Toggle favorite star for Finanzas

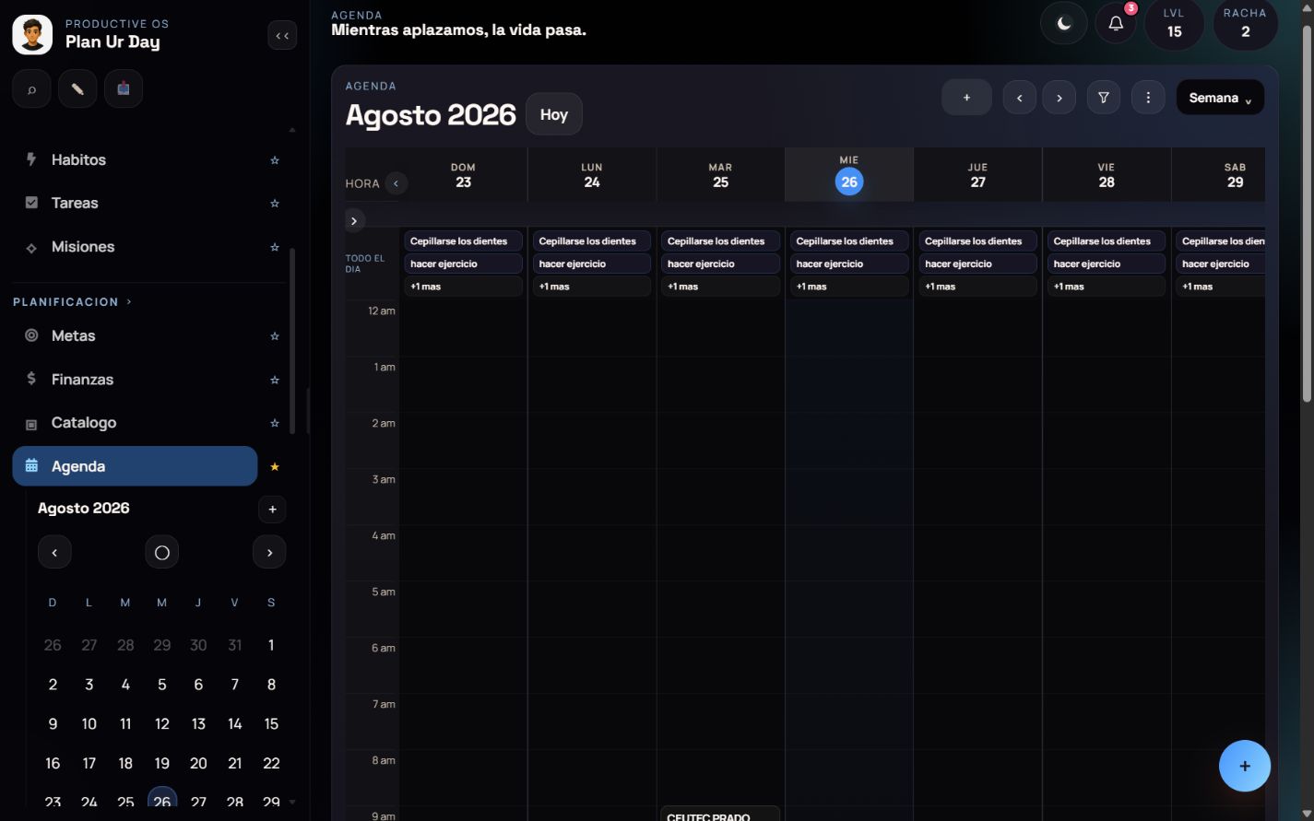click(x=274, y=380)
